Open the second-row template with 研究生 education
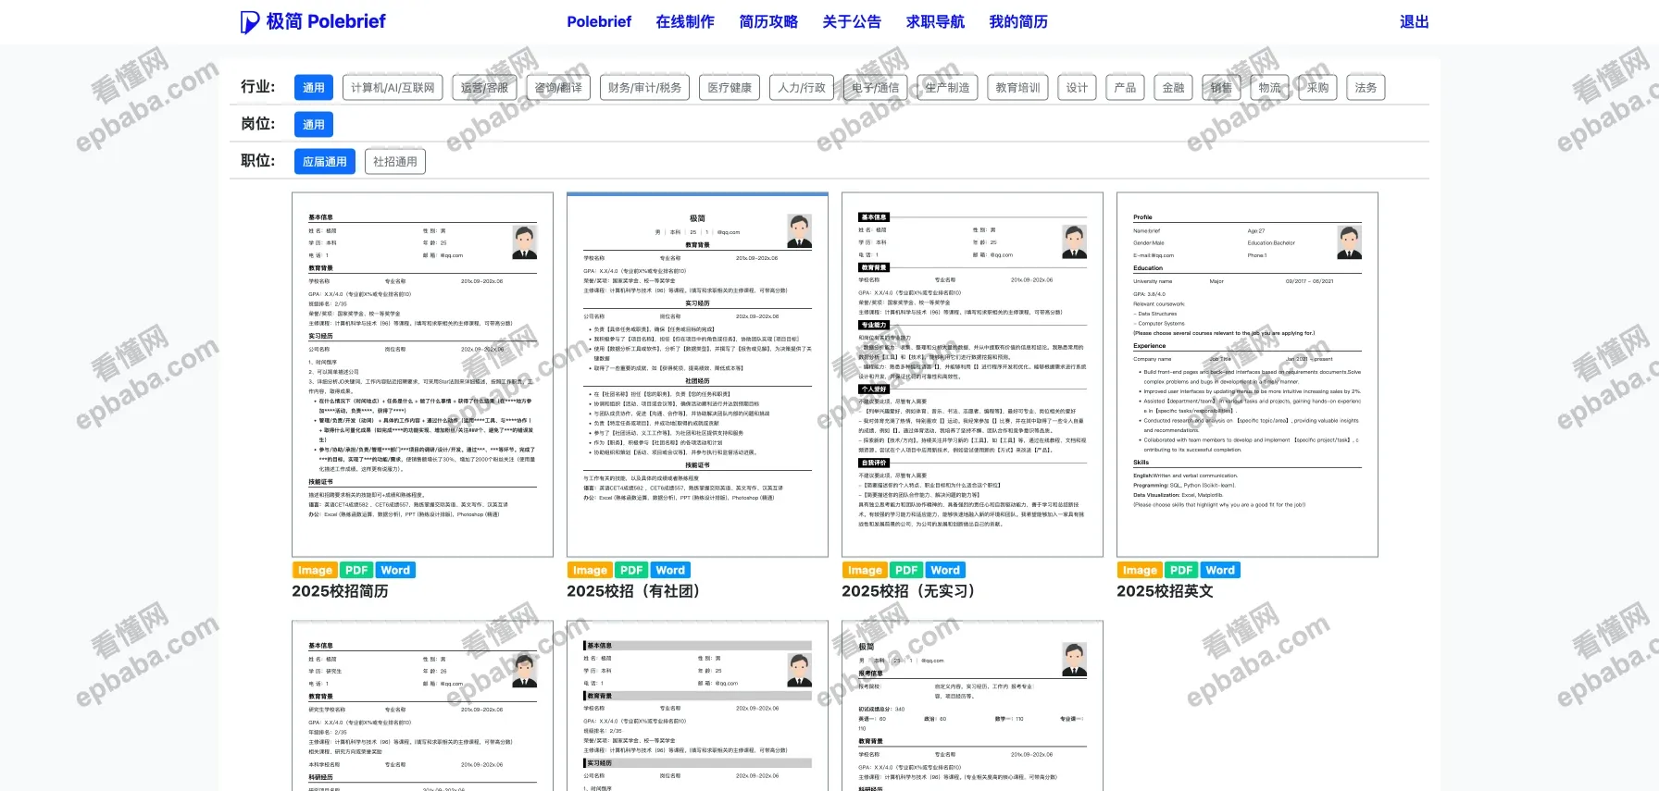This screenshot has width=1659, height=791. 422,706
